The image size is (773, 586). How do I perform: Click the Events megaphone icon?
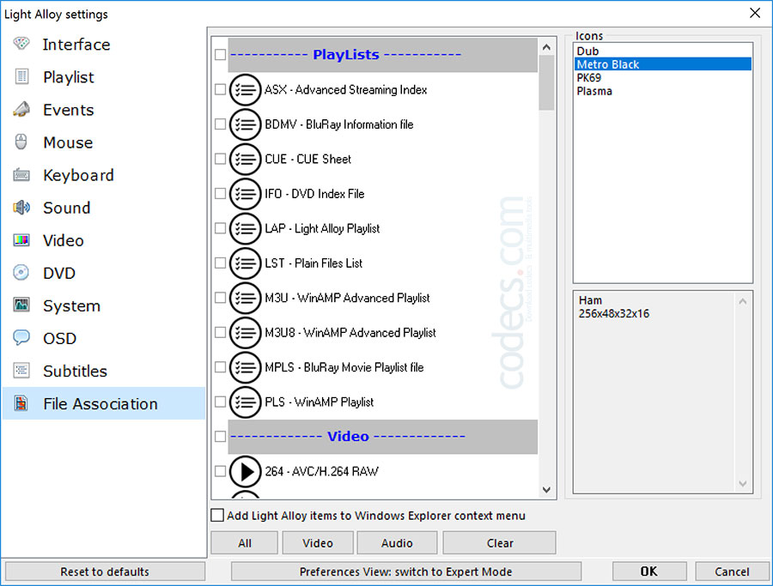pyautogui.click(x=21, y=109)
